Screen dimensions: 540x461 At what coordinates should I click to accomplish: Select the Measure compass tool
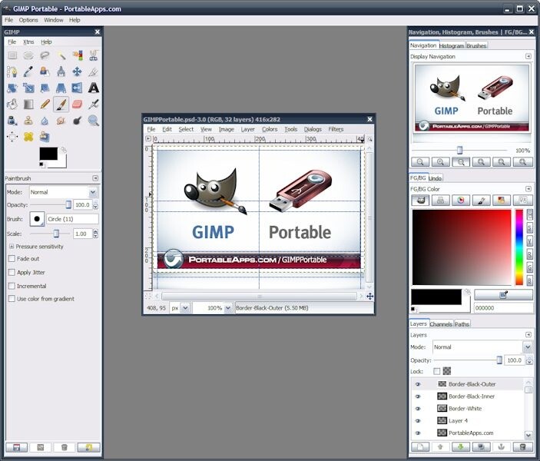(61, 71)
